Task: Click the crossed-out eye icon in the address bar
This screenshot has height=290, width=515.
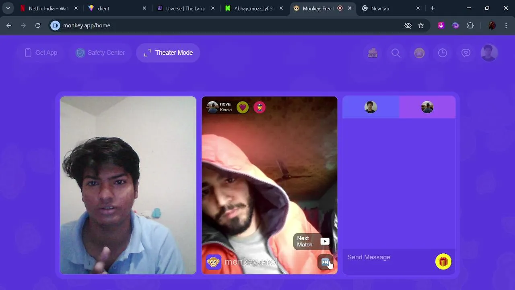Action: coord(408,25)
